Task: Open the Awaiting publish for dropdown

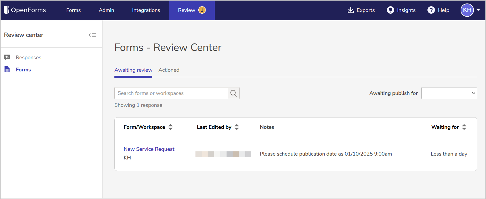Action: 449,93
